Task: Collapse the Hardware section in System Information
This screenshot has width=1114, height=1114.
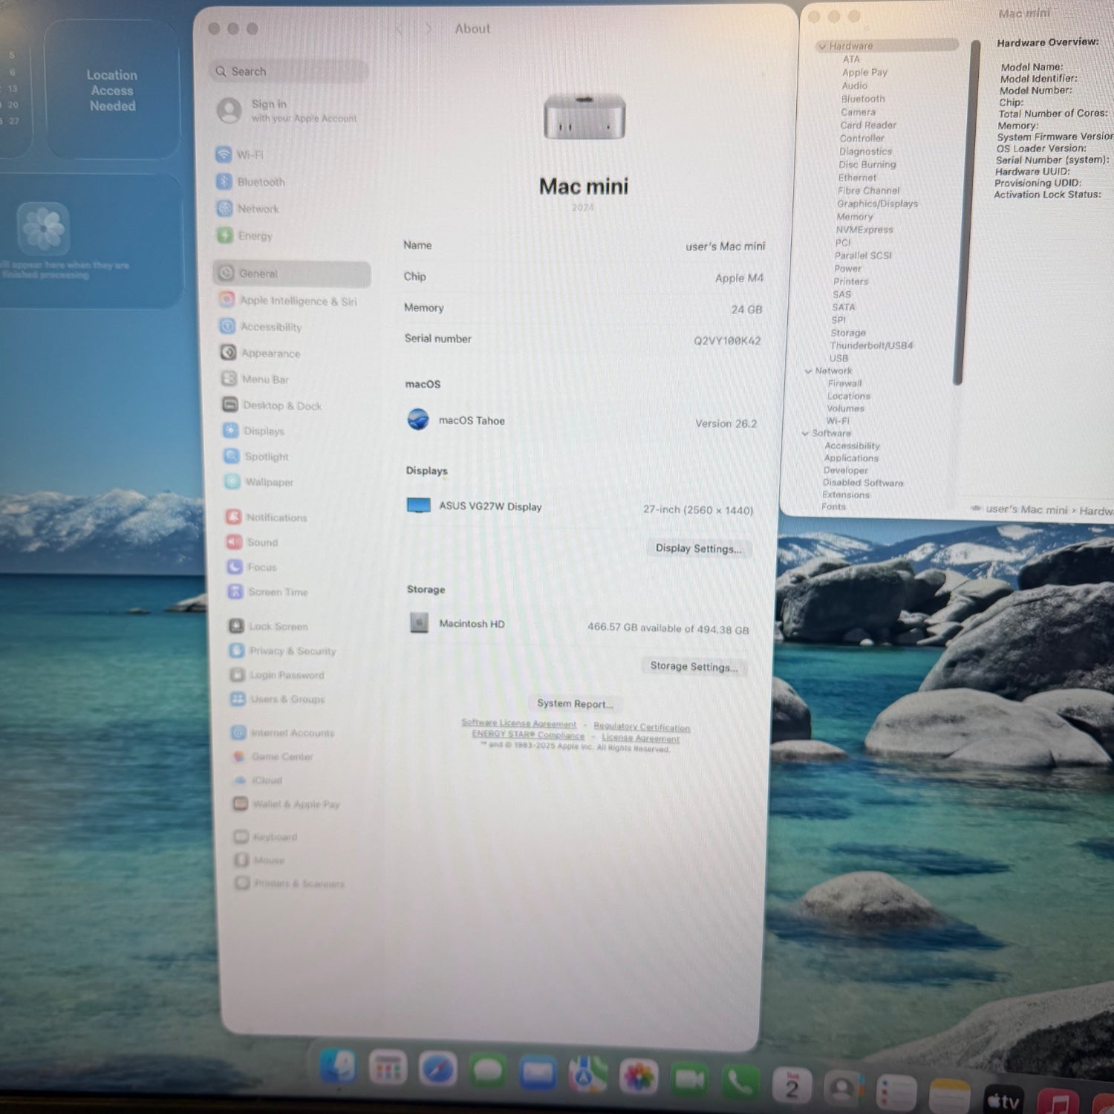Action: click(822, 46)
